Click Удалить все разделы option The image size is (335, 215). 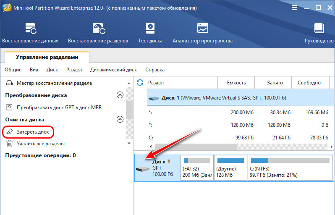tap(41, 144)
